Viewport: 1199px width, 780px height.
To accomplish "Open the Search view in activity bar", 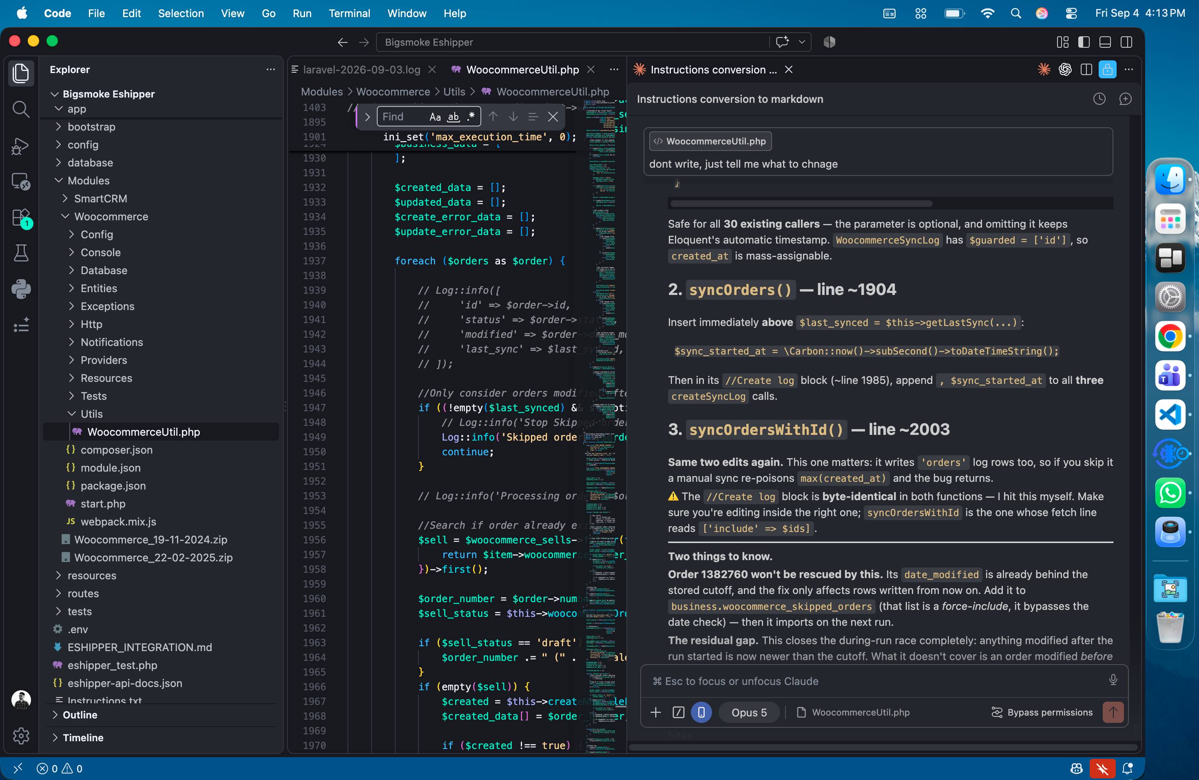I will [21, 109].
